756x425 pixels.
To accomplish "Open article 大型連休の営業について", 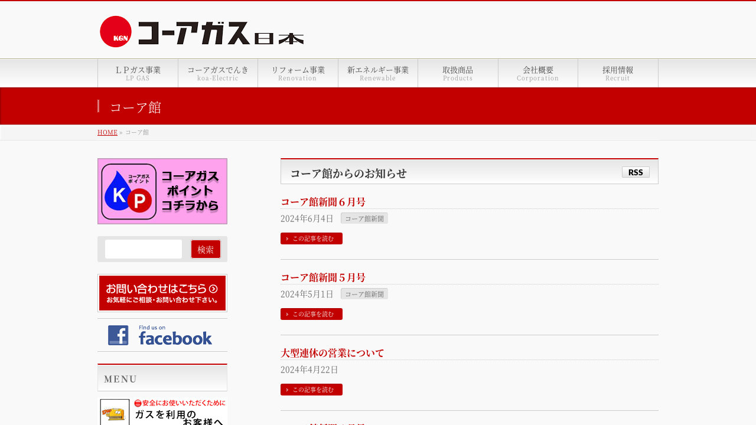I will pos(333,353).
